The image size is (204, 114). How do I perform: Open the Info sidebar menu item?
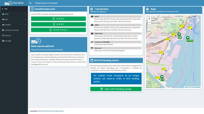tap(14, 9)
